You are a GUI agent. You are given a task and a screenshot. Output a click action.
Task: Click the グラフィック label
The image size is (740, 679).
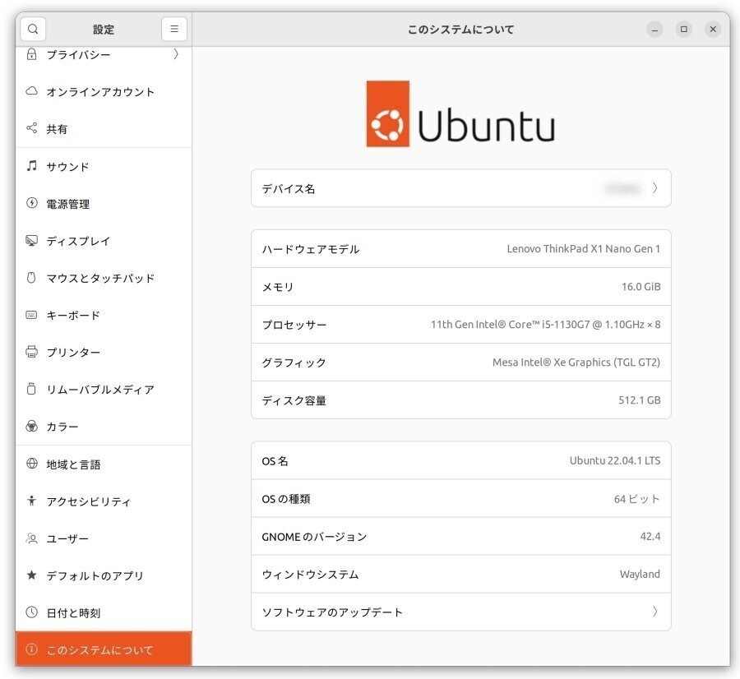click(294, 363)
